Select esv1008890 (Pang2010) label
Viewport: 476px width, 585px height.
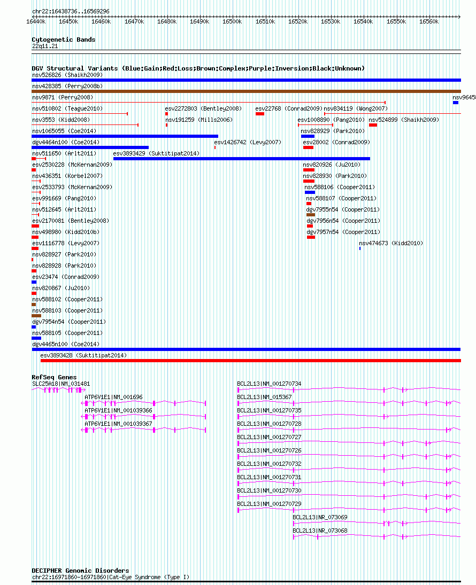[331, 120]
